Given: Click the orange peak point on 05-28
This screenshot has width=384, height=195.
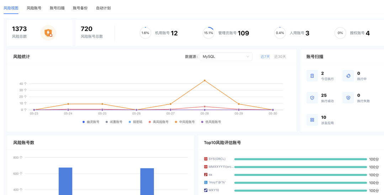Looking at the screenshot, I should pos(204,81).
